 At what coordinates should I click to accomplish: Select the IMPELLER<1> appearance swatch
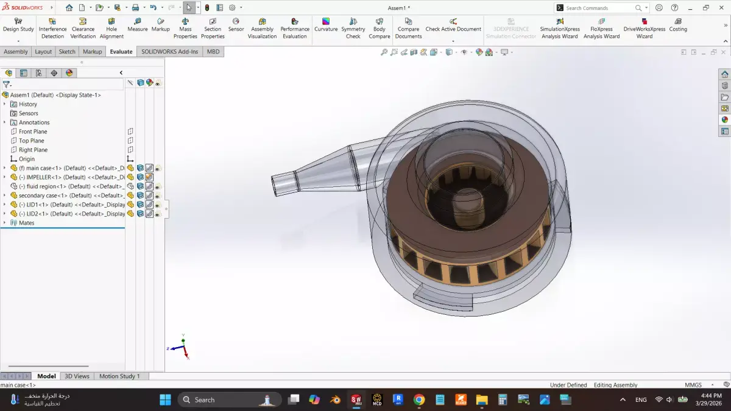150,177
